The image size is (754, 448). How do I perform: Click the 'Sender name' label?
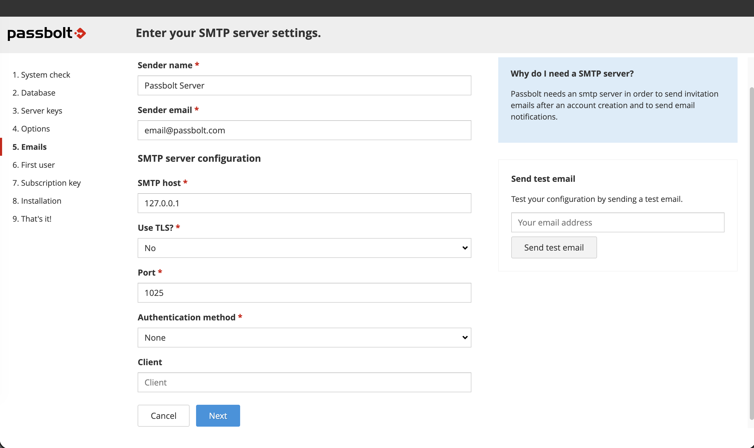coord(165,65)
